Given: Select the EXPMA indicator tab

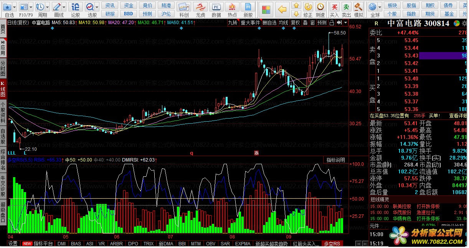Looking at the screenshot, I should pos(243,244).
